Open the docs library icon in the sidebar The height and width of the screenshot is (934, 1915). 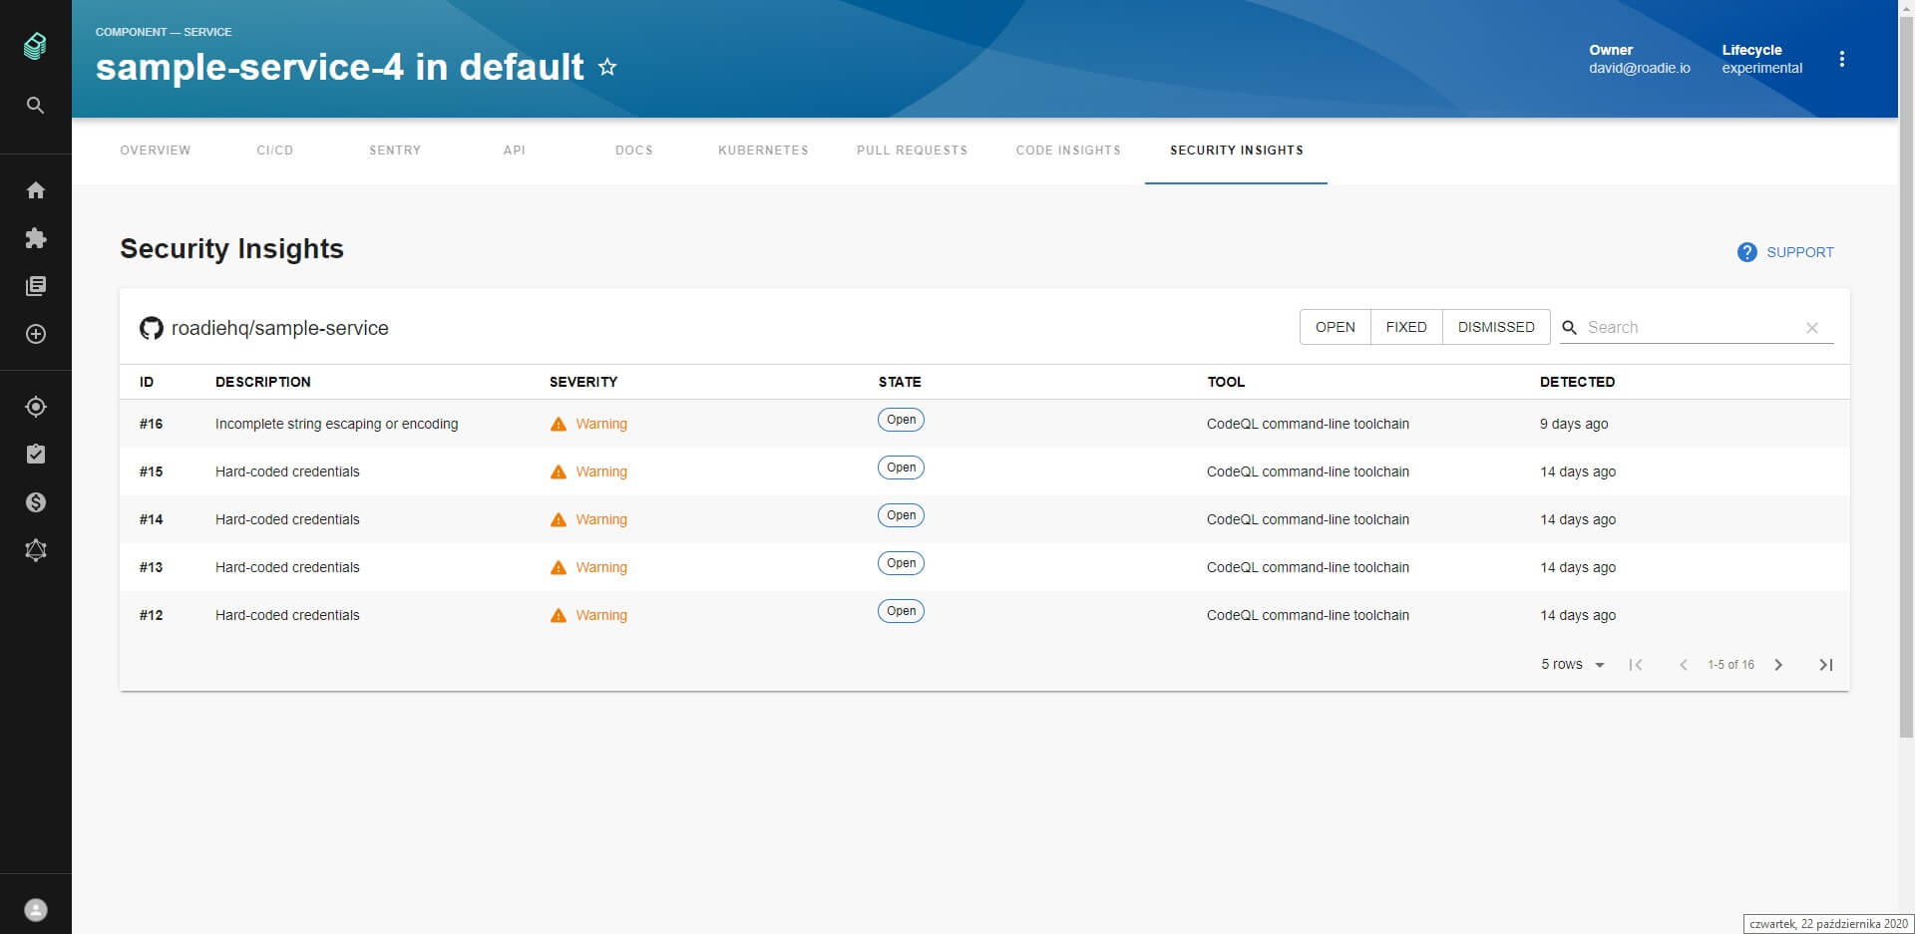click(x=36, y=286)
